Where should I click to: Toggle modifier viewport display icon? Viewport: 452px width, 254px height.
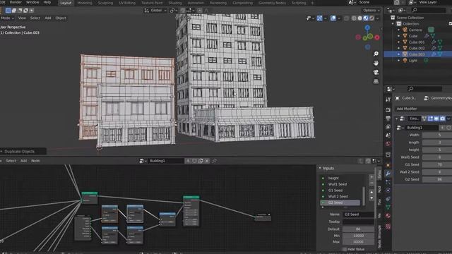coord(436,119)
